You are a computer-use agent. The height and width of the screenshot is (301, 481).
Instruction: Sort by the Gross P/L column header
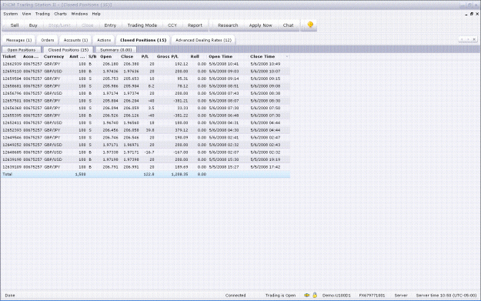point(168,57)
